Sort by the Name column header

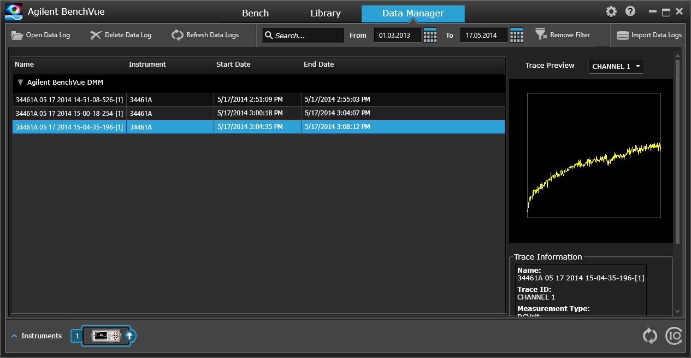24,64
